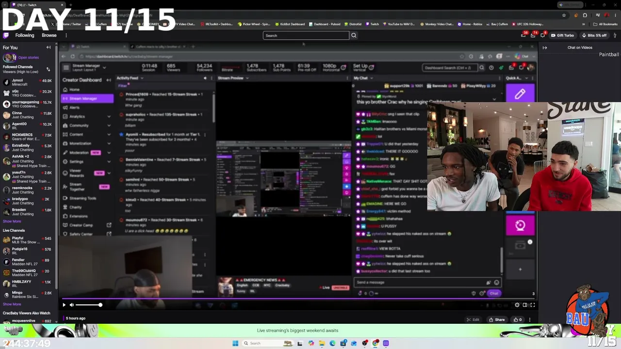The image size is (621, 349).
Task: Seek on the purple video progress bar
Action: (299, 299)
